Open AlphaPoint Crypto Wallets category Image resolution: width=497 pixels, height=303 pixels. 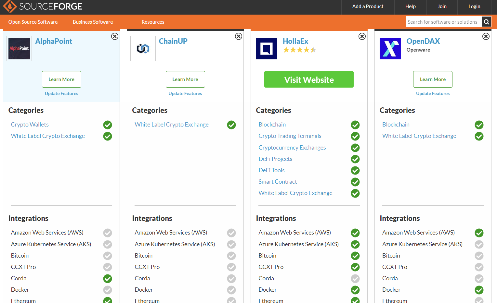tap(30, 125)
